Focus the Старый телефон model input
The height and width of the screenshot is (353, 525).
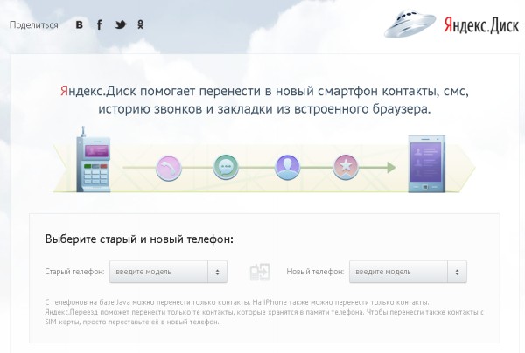pos(158,272)
